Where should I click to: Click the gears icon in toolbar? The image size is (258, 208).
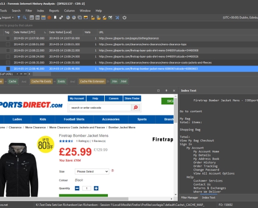pyautogui.click(x=61, y=18)
